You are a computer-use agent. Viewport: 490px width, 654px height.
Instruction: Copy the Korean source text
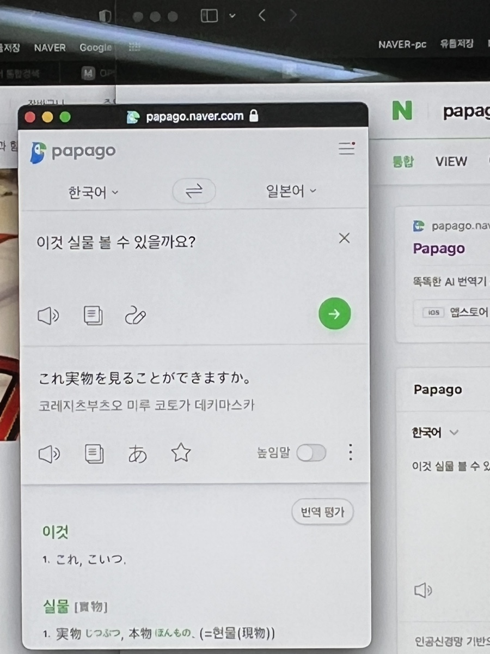pyautogui.click(x=93, y=316)
